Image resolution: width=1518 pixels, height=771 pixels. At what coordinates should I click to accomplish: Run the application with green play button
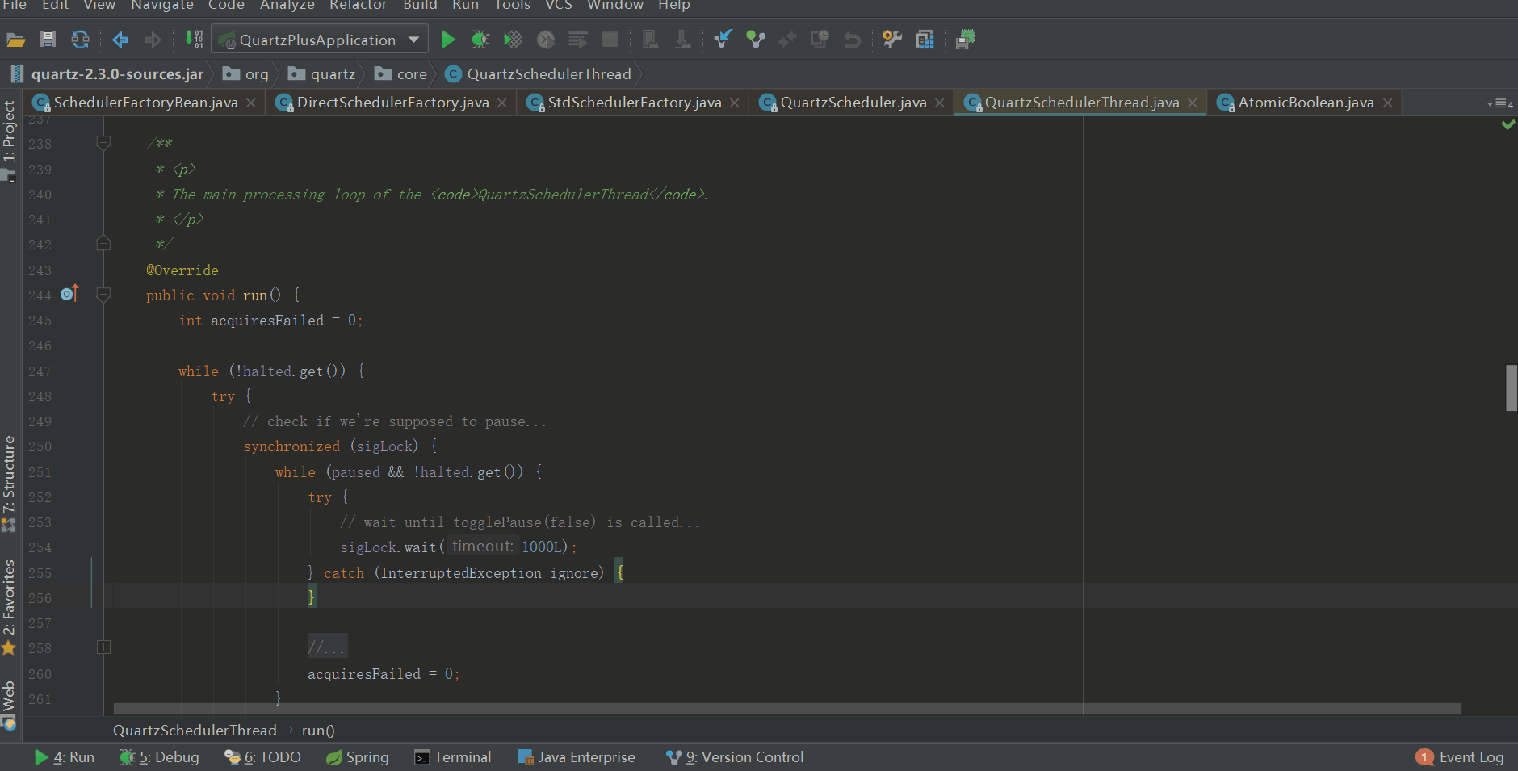point(448,40)
